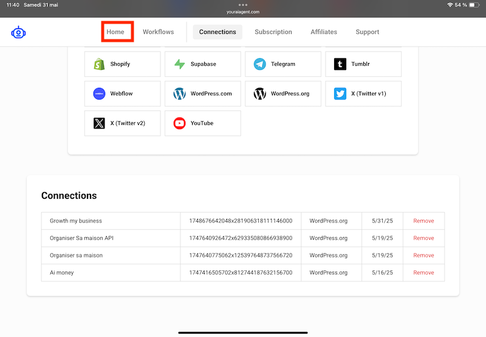
Task: Choose the X (Twitter v2) label
Action: [128, 123]
